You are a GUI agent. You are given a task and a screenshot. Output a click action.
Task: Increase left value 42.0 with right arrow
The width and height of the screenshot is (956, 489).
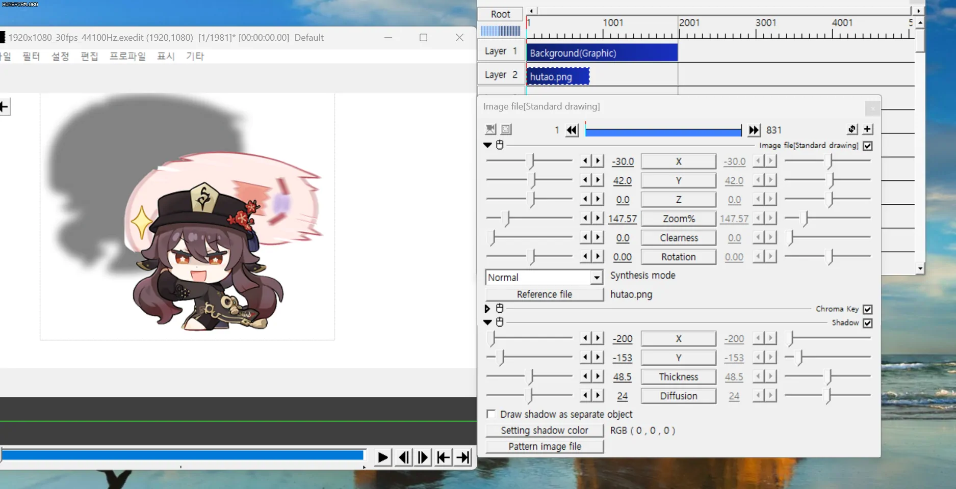598,180
